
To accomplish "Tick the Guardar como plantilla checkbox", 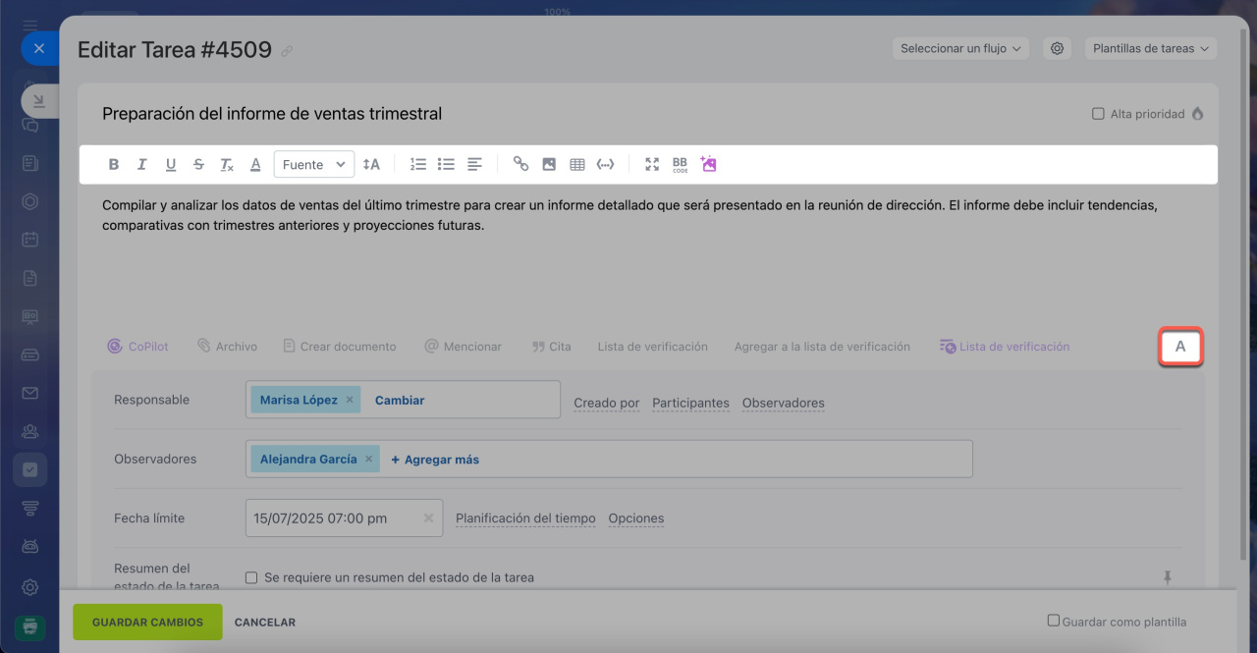I will (1054, 621).
